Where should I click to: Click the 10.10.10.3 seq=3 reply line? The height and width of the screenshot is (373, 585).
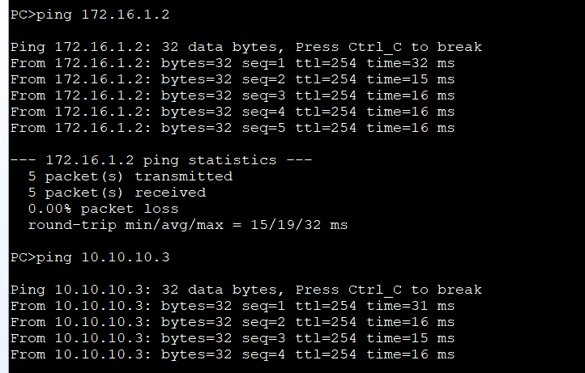233,338
